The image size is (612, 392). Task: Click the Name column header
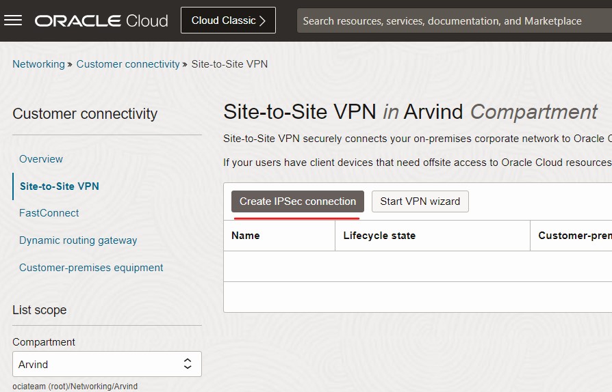click(x=246, y=236)
